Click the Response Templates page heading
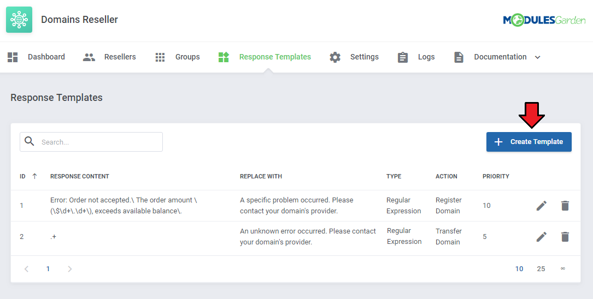This screenshot has height=299, width=593. (56, 98)
